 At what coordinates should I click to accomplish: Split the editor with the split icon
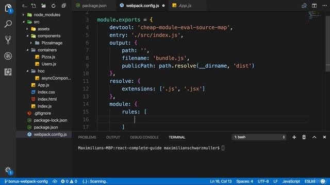click(314, 6)
